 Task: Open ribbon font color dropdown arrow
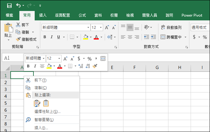pos(101,37)
